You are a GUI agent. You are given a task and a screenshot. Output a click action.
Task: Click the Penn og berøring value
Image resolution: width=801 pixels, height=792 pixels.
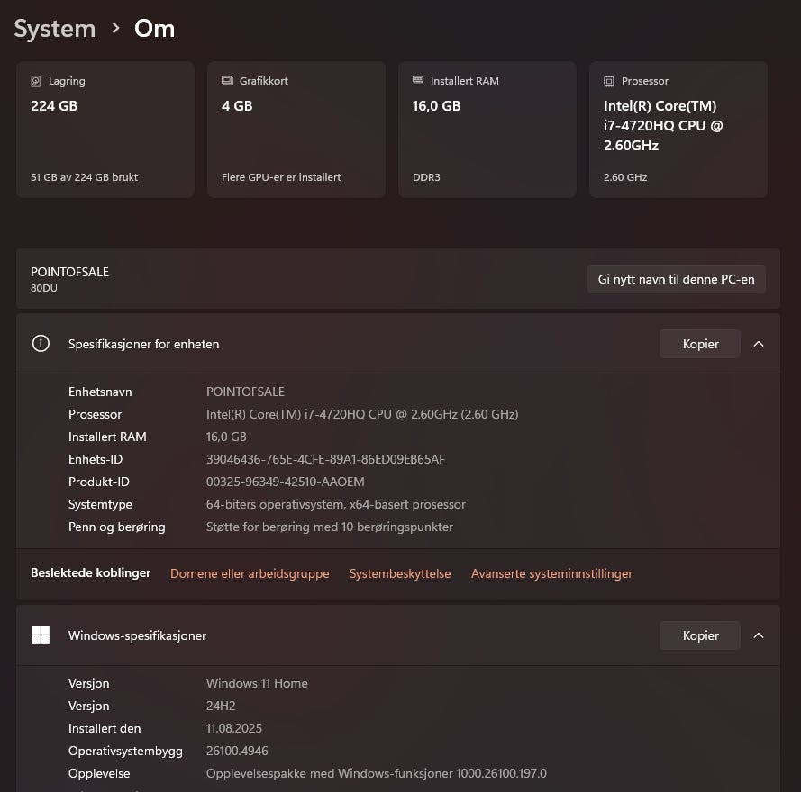pos(330,526)
